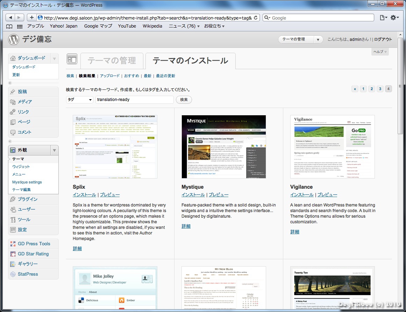Click the Vigilance theme screenshot
The image size is (406, 312).
click(x=333, y=147)
